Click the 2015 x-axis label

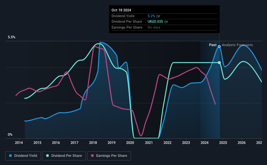point(37,143)
